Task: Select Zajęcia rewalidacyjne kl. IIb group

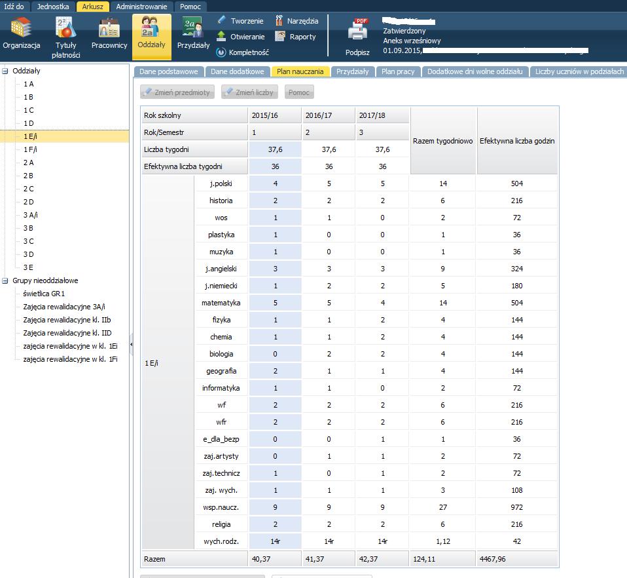Action: coord(67,320)
